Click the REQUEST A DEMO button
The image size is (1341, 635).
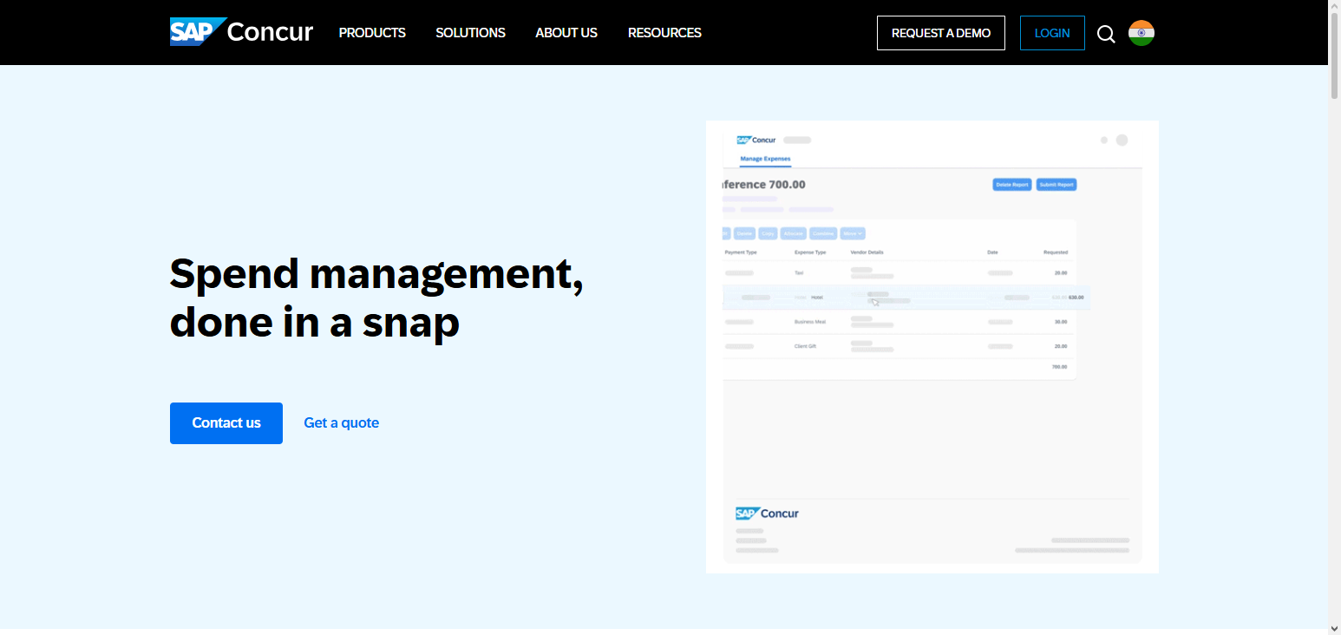[x=940, y=33]
